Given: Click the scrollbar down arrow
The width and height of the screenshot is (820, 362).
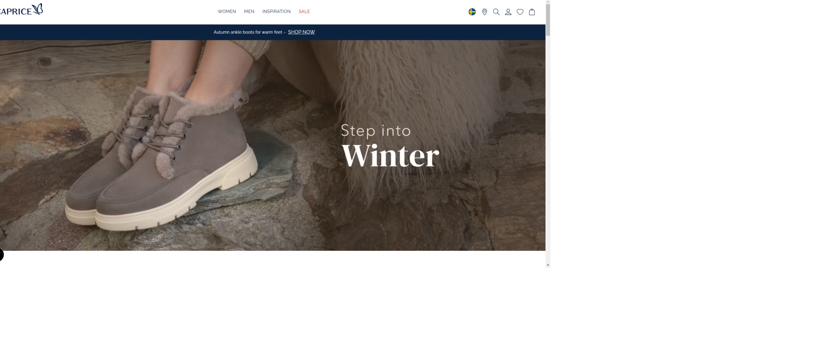Looking at the screenshot, I should 548,265.
